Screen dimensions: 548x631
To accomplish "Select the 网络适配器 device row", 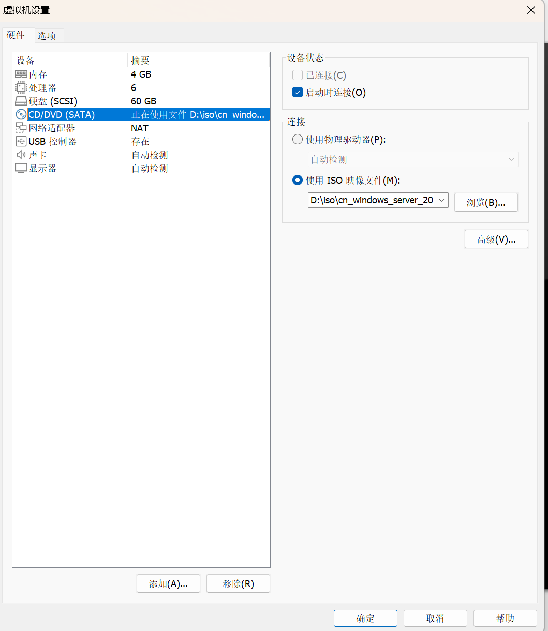I will (x=141, y=128).
